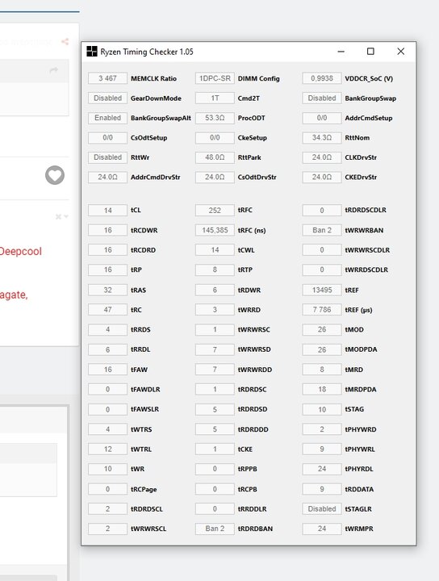
Task: Click the DIMM Config 1DPC-SR field
Action: [215, 78]
